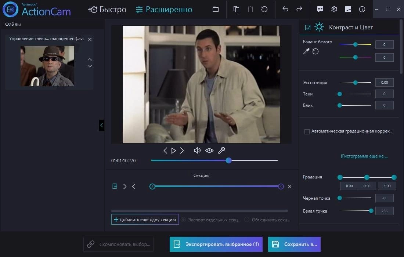Open Гистограмма еще не ... link
Screen dimensions: 404x257
click(364, 156)
